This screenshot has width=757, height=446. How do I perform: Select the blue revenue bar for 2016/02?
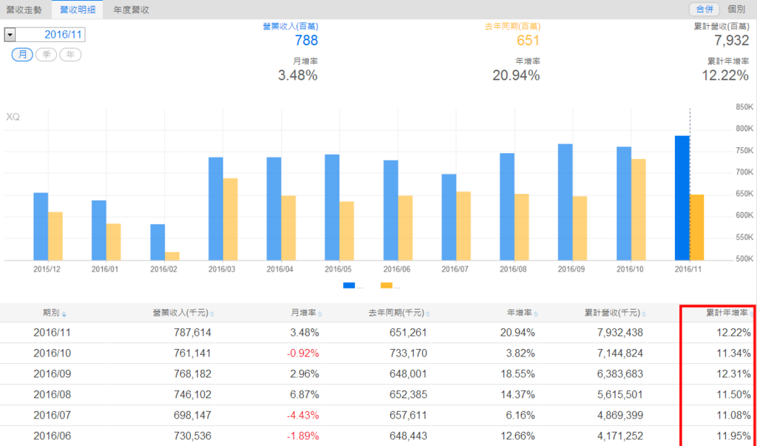pyautogui.click(x=157, y=242)
